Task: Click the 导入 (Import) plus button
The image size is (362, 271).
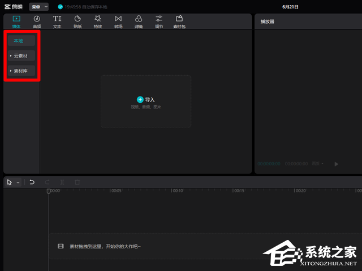Action: tap(140, 99)
